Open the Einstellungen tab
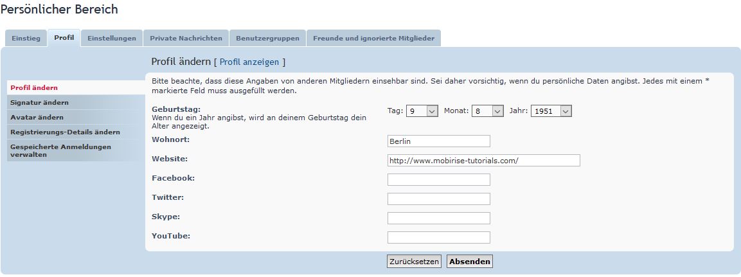Image resolution: width=741 pixels, height=277 pixels. coord(112,39)
